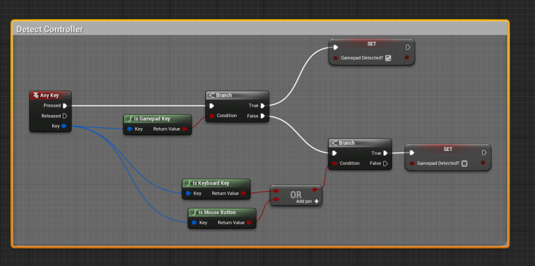This screenshot has width=535, height=266.
Task: Uncheck the Gamepad Detected? checkbox in top SET node
Action: coord(388,58)
